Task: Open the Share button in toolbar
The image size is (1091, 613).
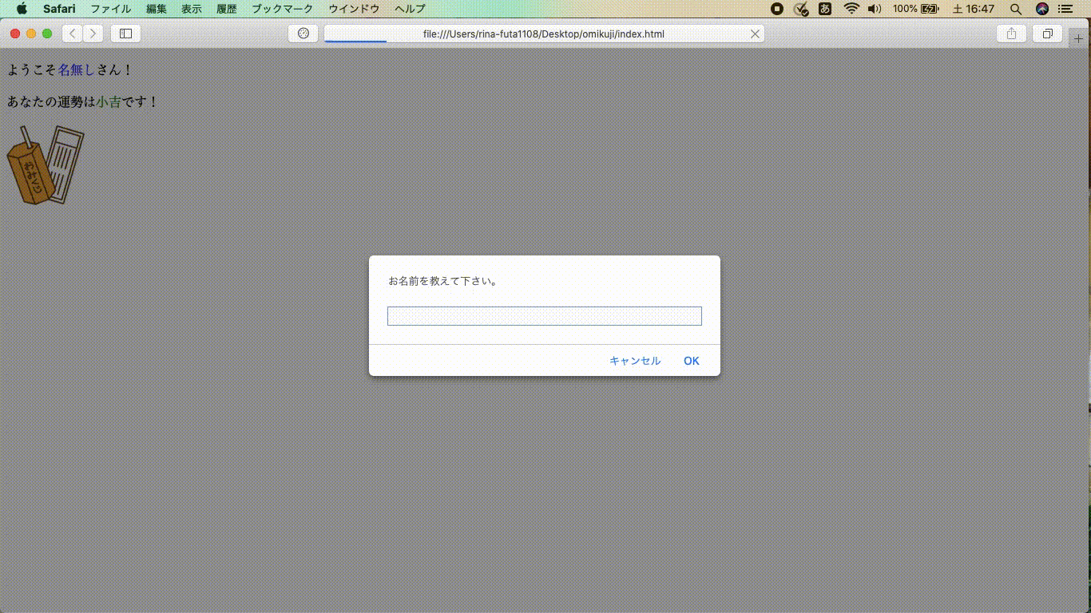Action: coord(1012,34)
